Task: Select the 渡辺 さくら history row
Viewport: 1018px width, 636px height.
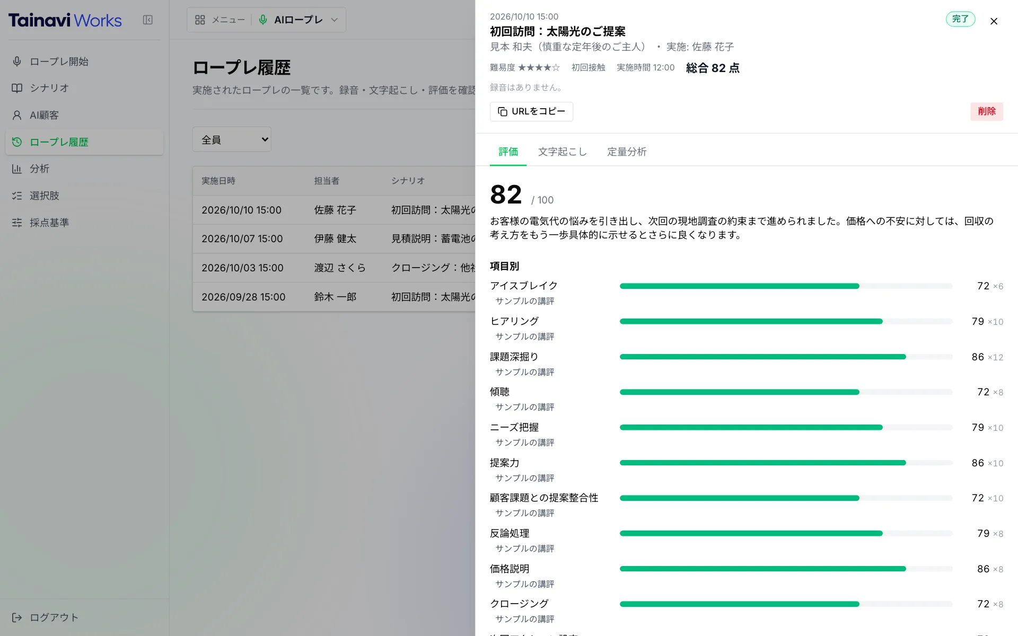Action: click(x=334, y=268)
